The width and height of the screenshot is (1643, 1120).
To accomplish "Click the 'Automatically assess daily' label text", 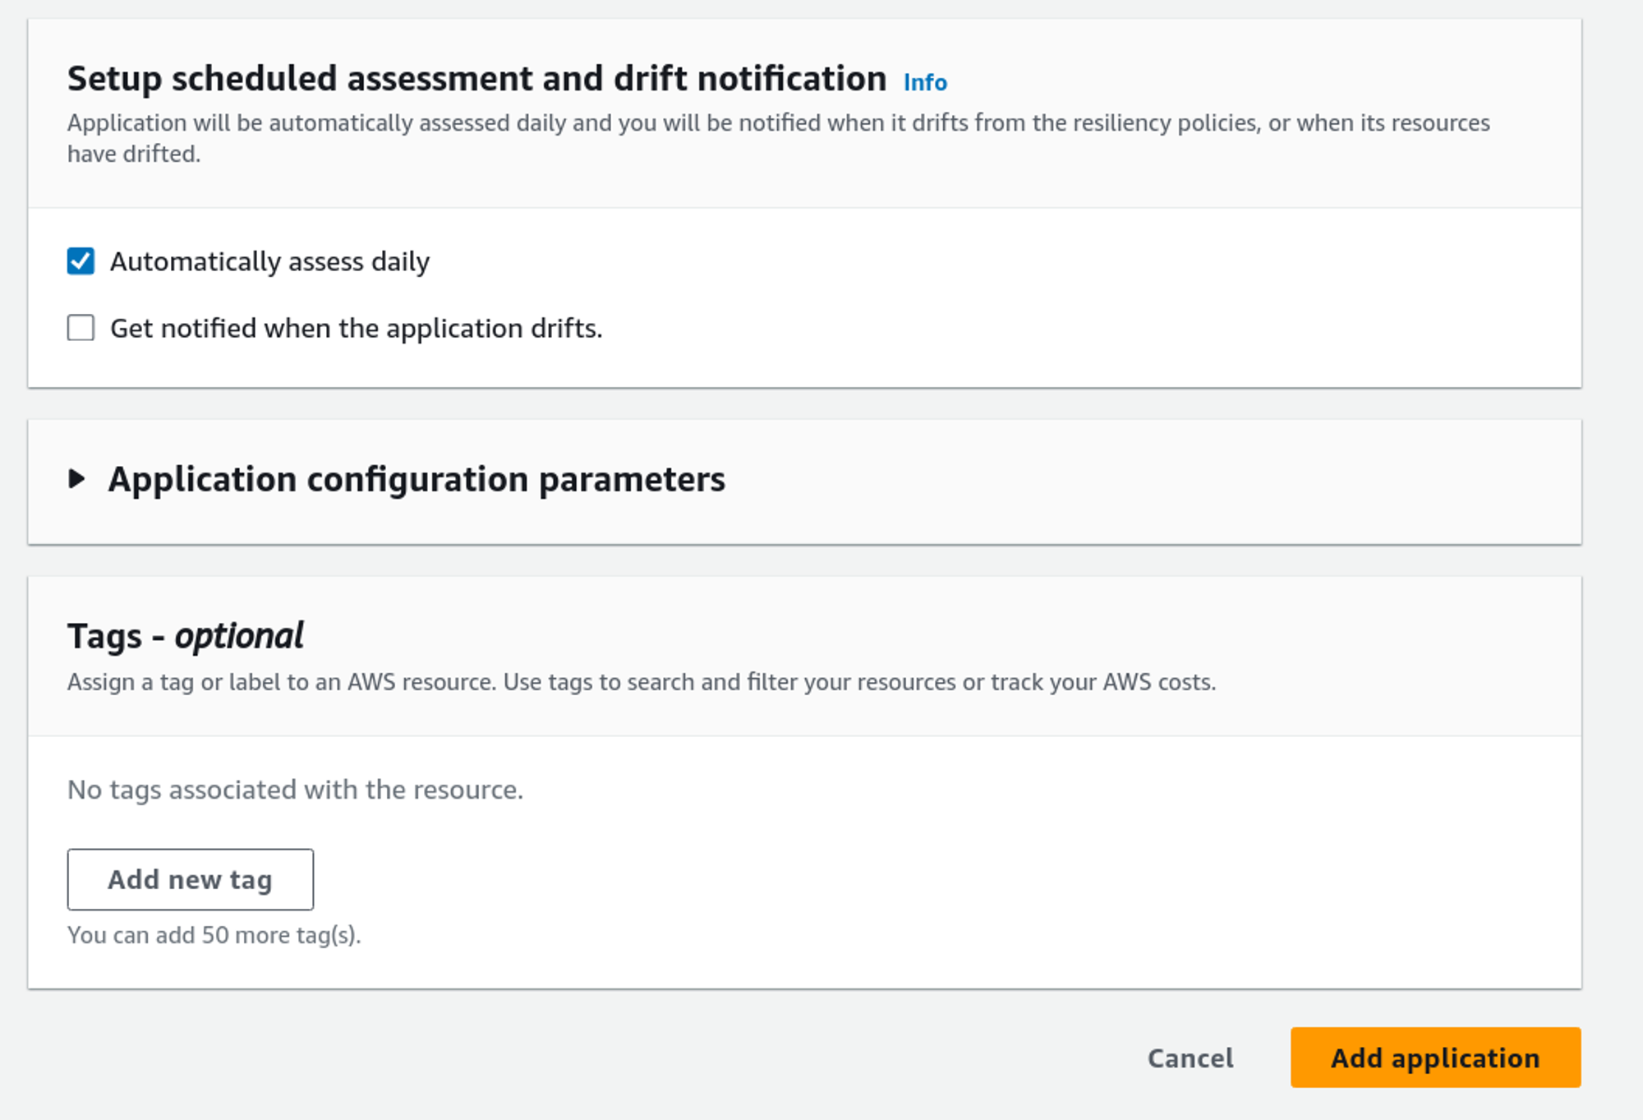I will [x=269, y=261].
